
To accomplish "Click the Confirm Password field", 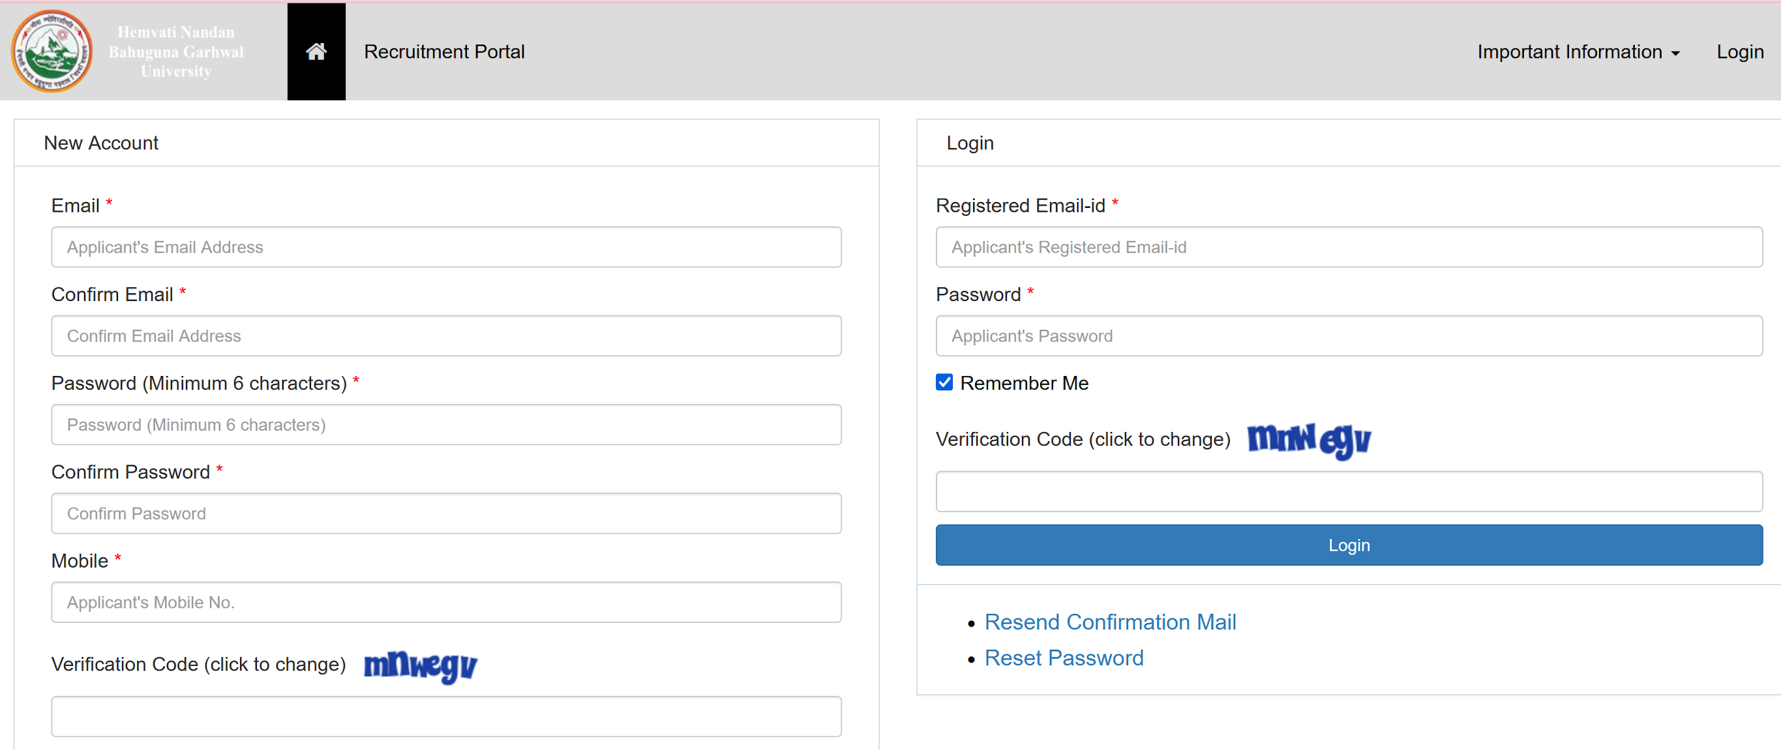I will click(446, 514).
